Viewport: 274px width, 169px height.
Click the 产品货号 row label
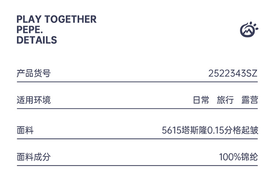34,74
